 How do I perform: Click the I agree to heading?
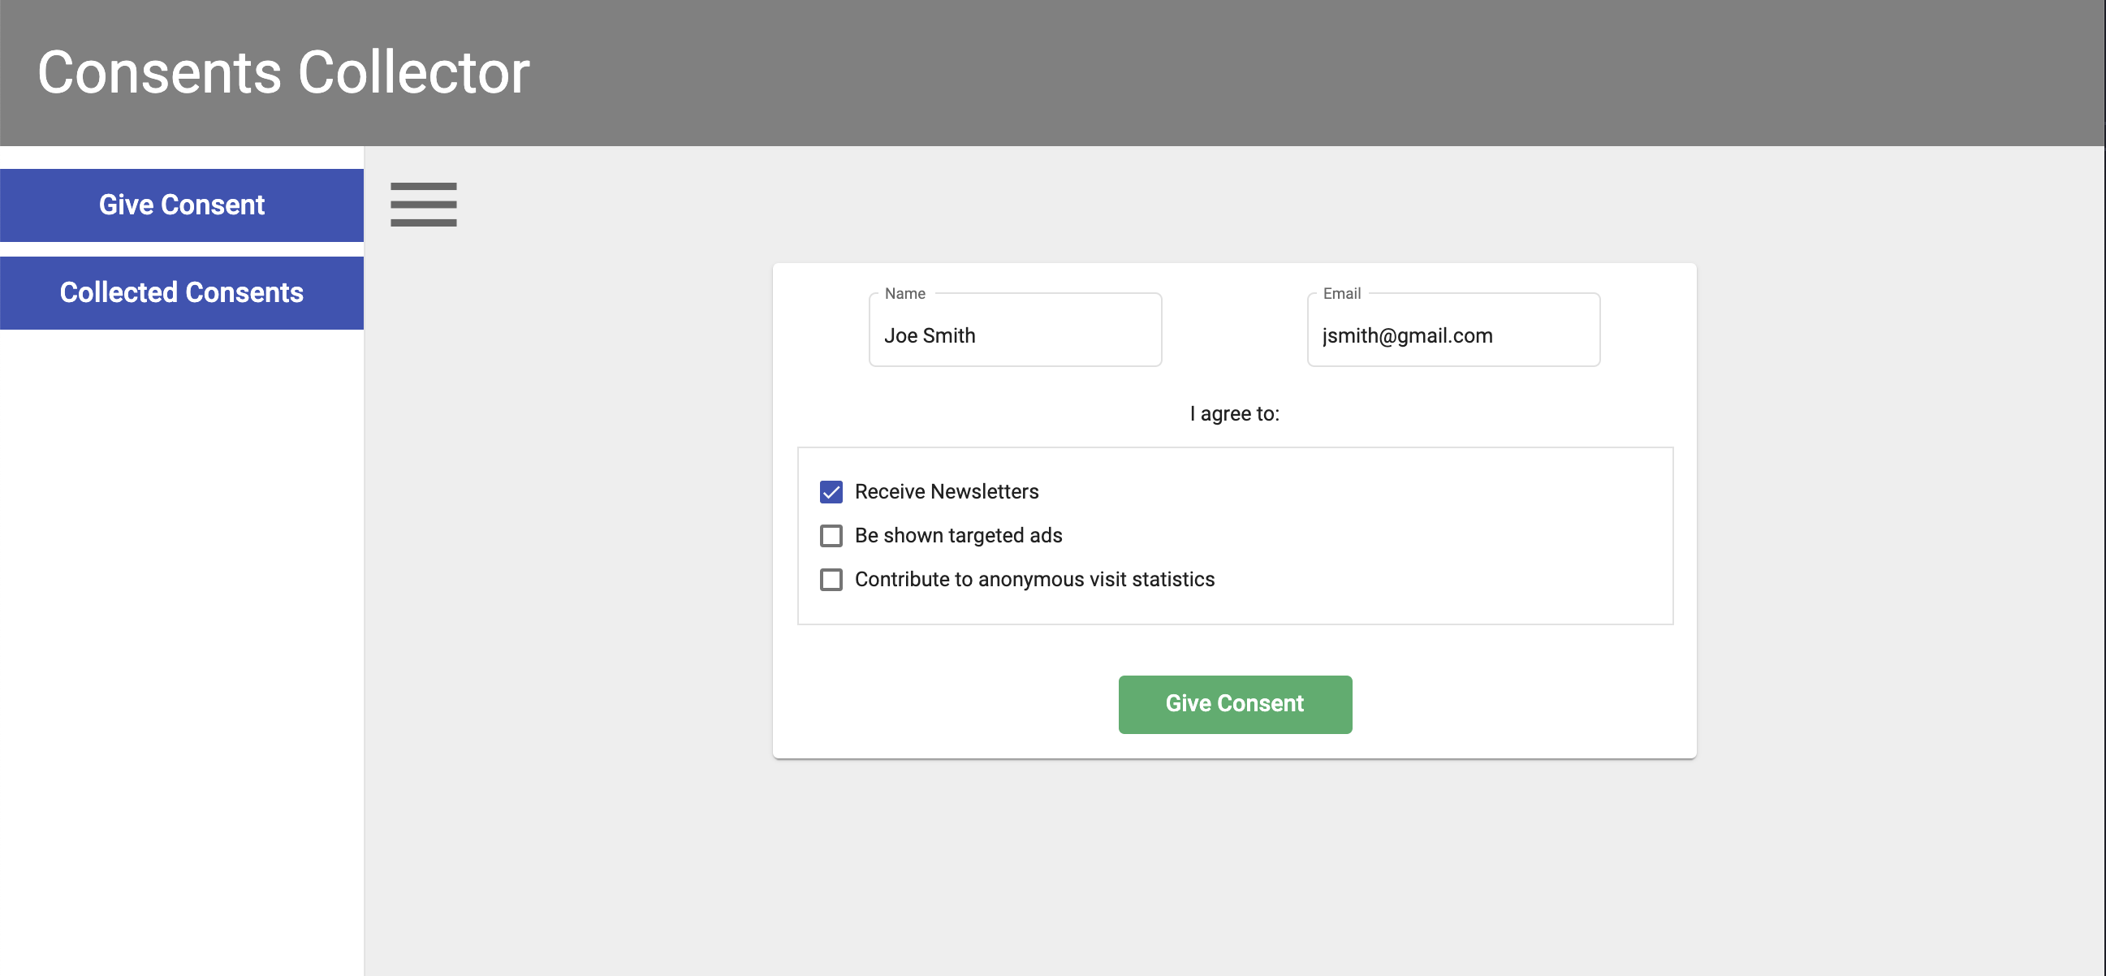(1235, 413)
